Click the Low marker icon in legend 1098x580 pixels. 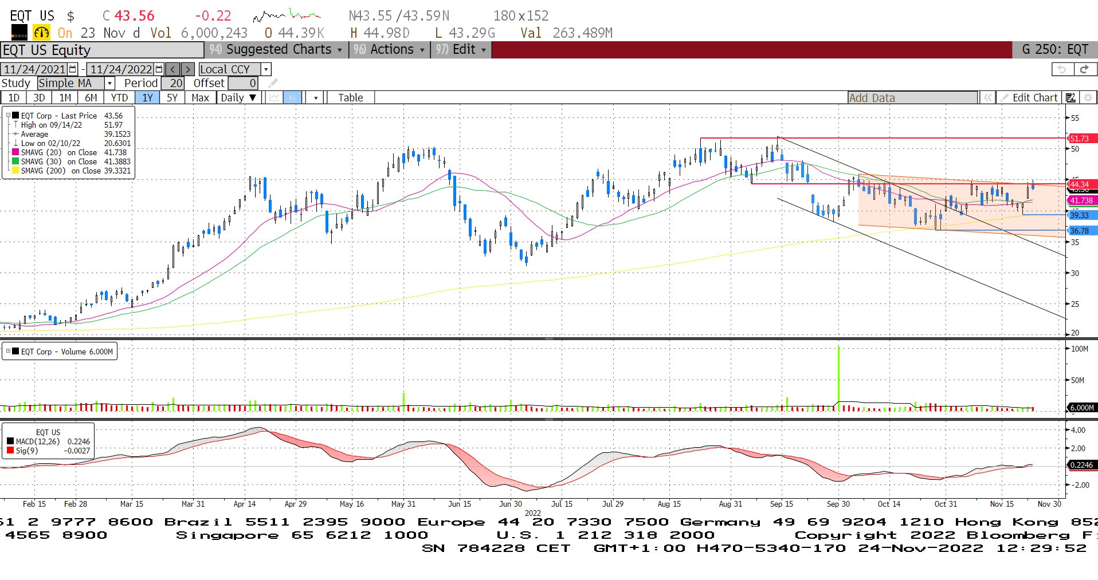(16, 143)
